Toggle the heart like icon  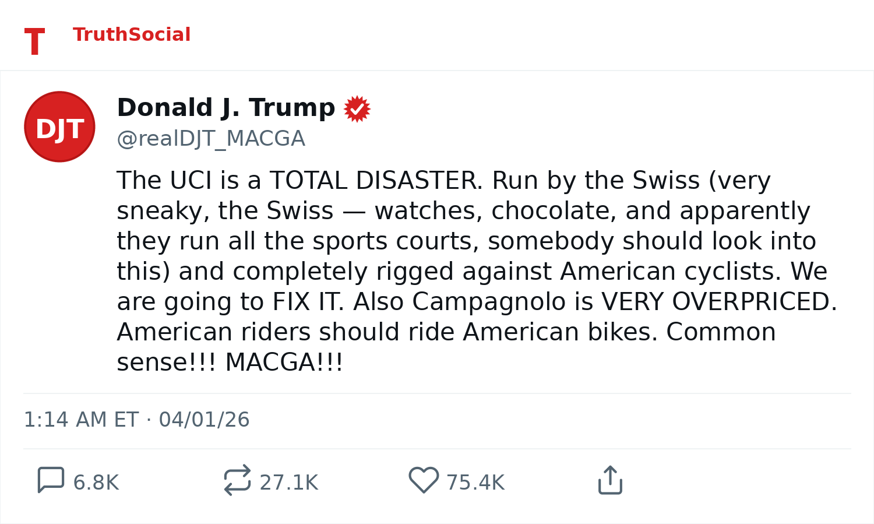[424, 480]
